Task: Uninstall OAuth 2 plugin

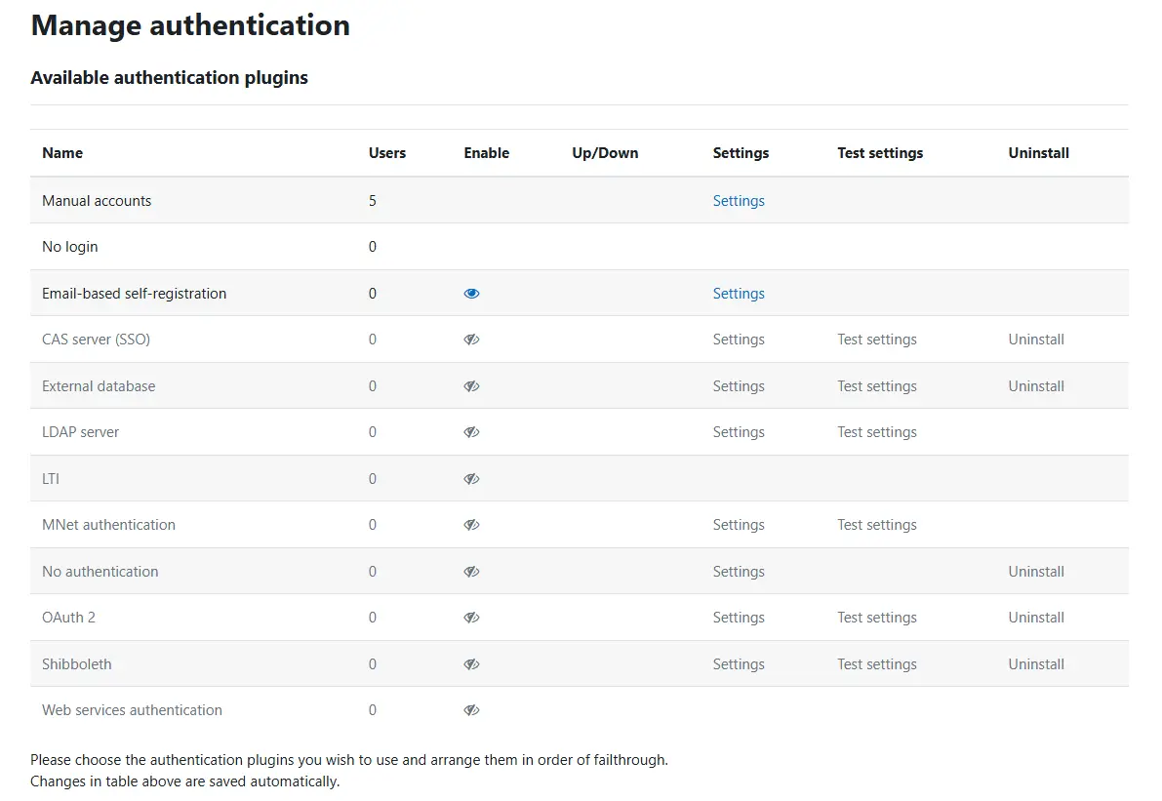Action: 1036,618
